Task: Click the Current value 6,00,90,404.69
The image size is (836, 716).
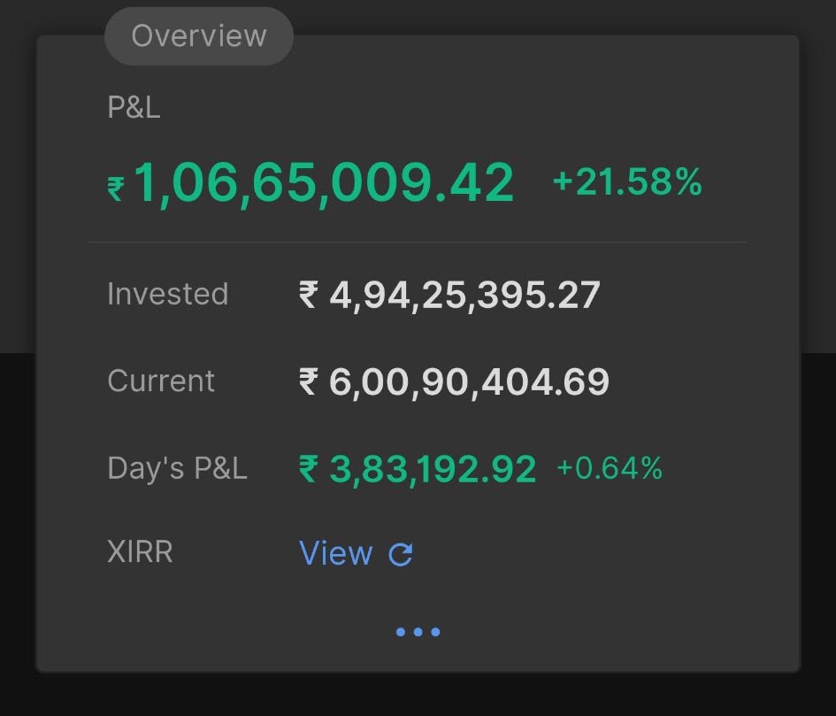Action: click(x=454, y=382)
